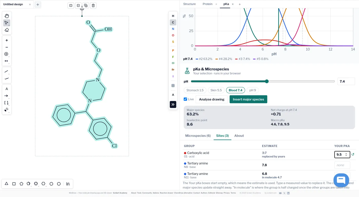Expand the element bar with double-chevron

tap(173, 104)
